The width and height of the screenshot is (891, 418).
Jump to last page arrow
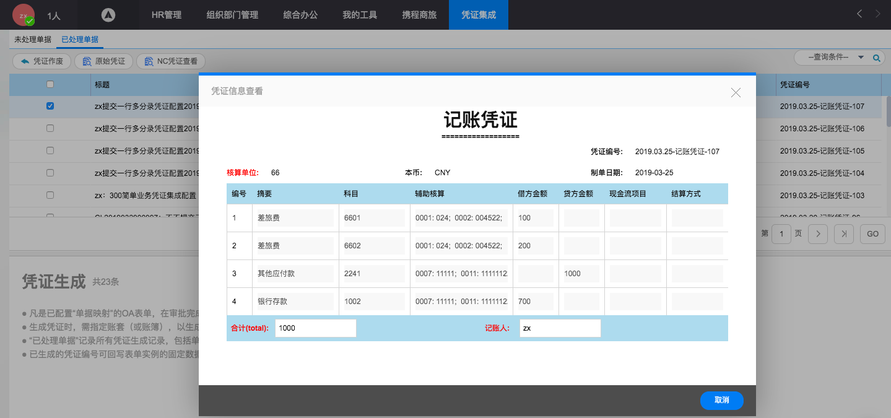[843, 233]
